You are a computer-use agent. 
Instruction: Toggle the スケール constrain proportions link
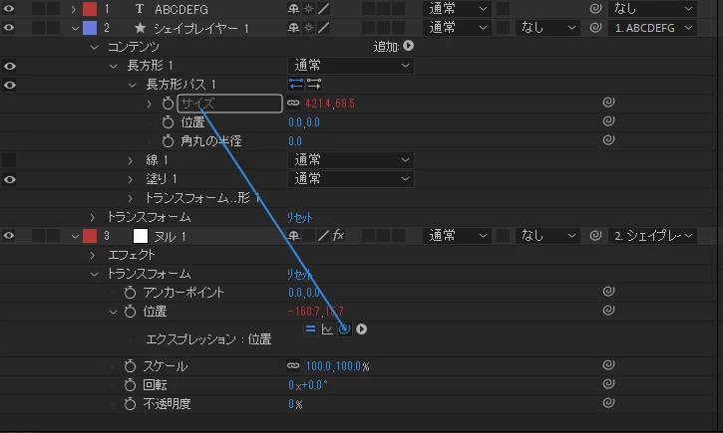click(293, 366)
